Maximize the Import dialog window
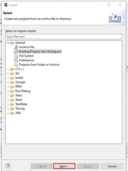This screenshot has height=171, width=128. [109, 5]
